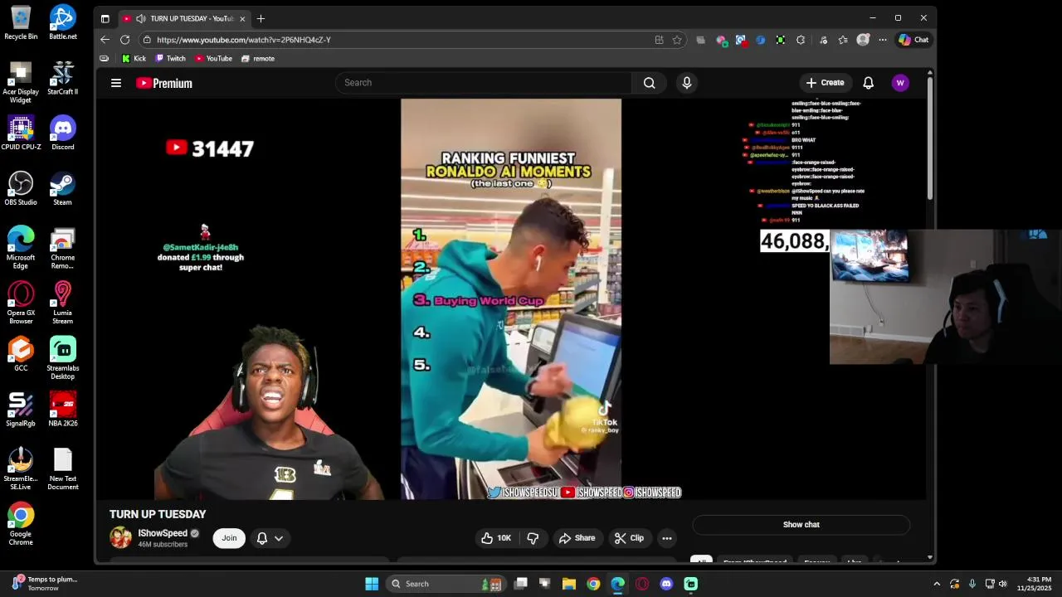Open the purple W account avatar
Image resolution: width=1062 pixels, height=597 pixels.
(x=900, y=83)
